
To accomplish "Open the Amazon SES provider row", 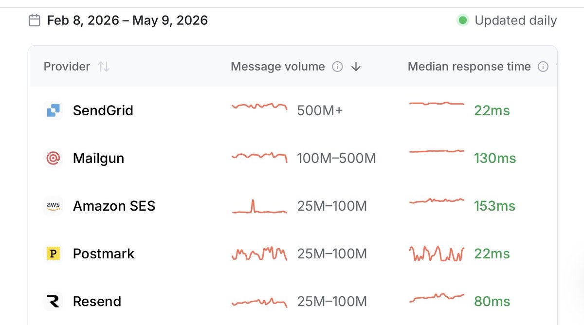I will (292, 206).
